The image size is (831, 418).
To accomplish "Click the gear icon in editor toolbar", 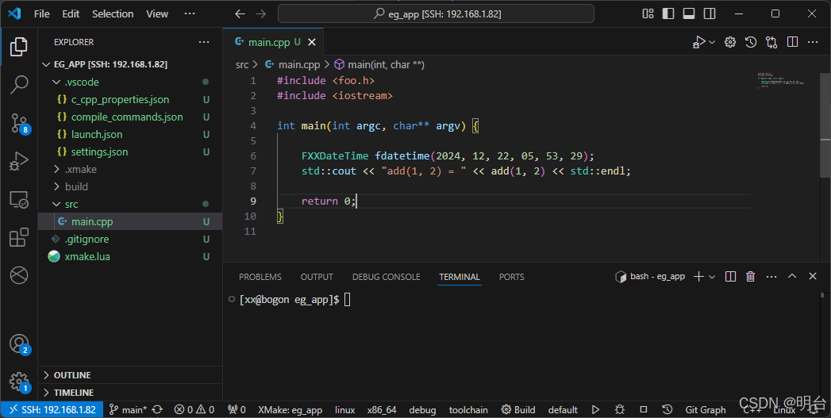I will [x=730, y=42].
